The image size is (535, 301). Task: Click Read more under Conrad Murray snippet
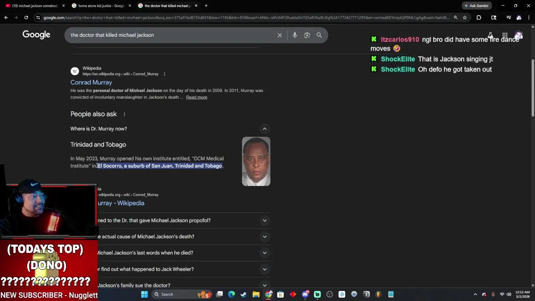tap(196, 97)
